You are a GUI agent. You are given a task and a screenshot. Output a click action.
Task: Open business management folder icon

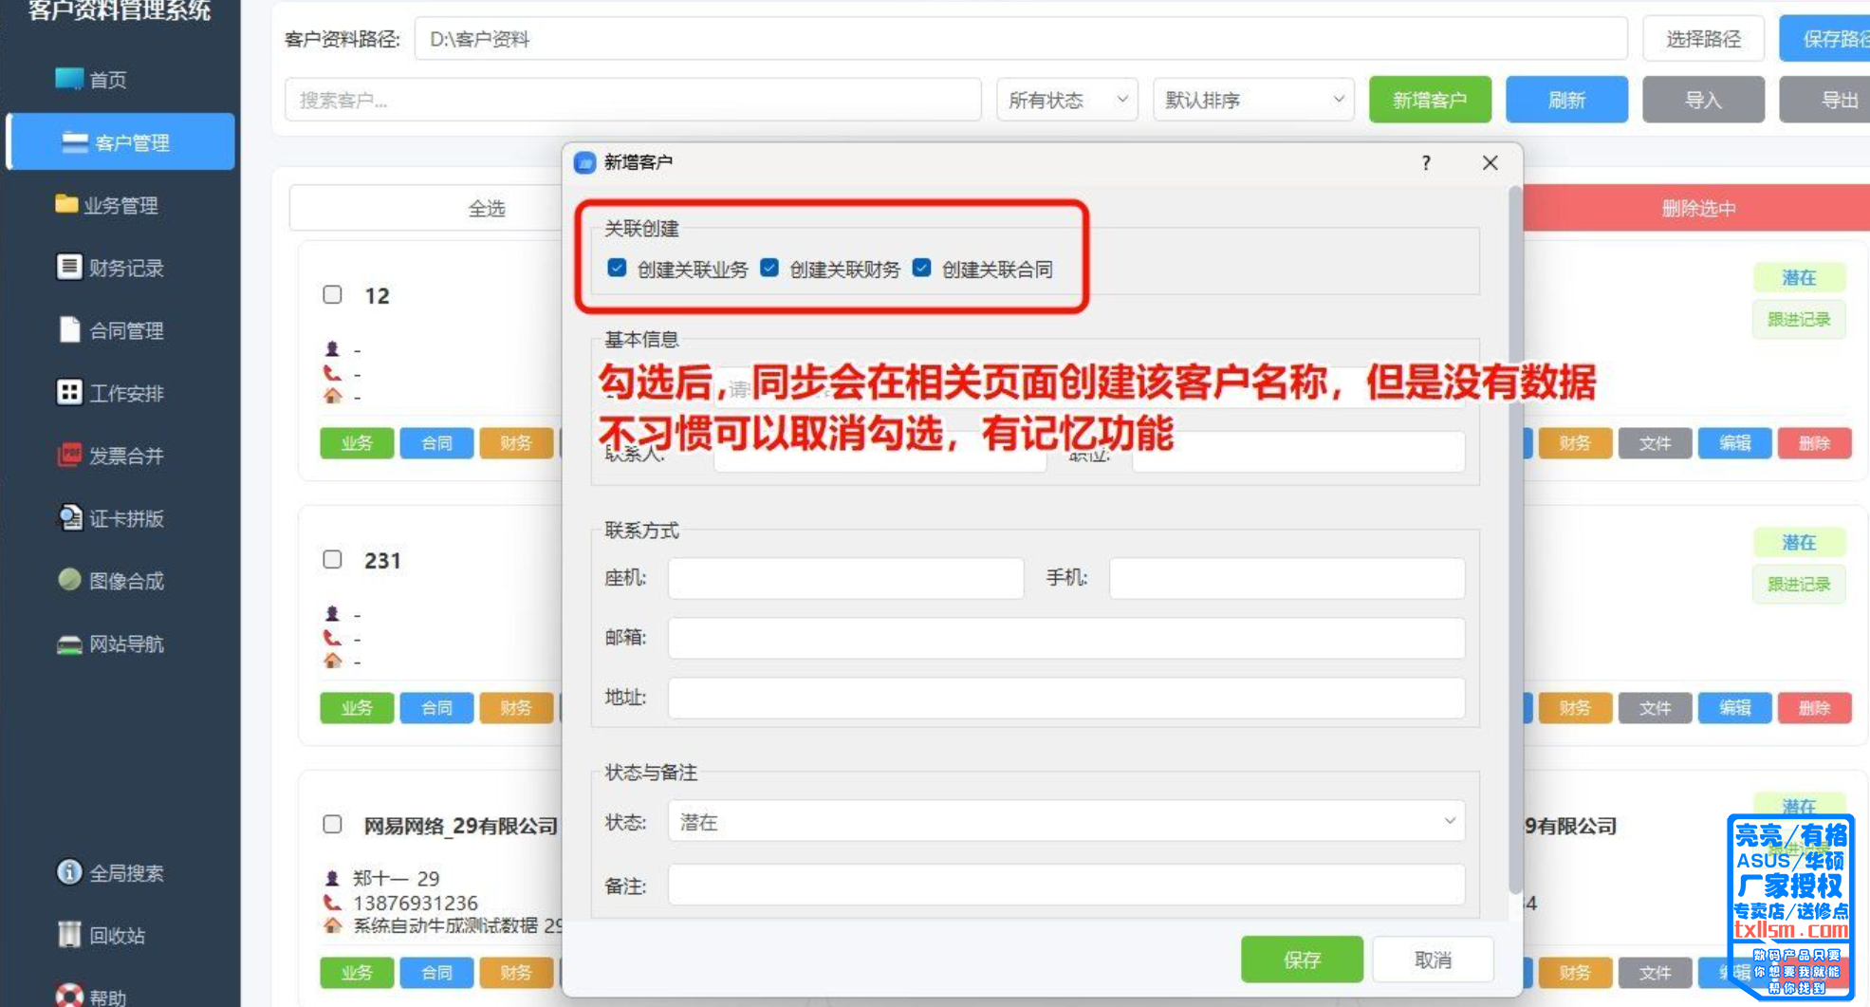(66, 205)
